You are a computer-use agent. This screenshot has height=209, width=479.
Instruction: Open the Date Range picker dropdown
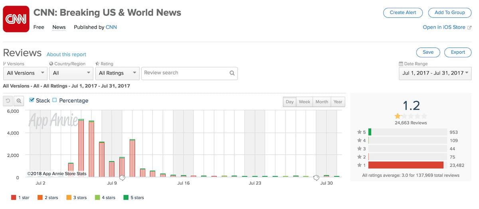(x=435, y=73)
